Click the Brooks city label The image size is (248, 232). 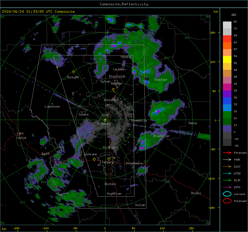click(196, 193)
